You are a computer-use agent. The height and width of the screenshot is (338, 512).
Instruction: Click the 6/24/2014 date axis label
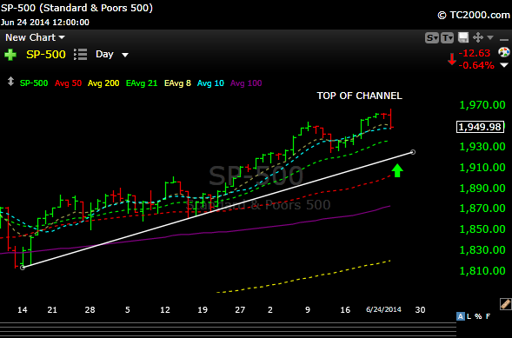click(383, 309)
